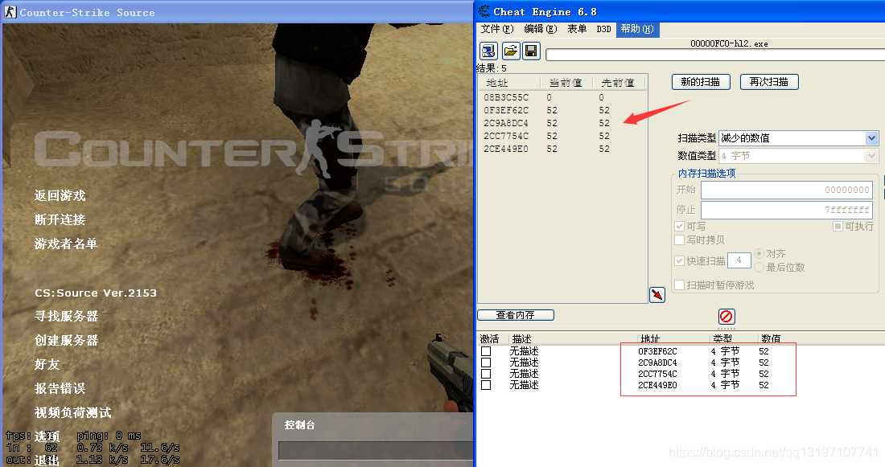Image resolution: width=885 pixels, height=467 pixels.
Task: Click the 先前值 column header
Action: 619,83
